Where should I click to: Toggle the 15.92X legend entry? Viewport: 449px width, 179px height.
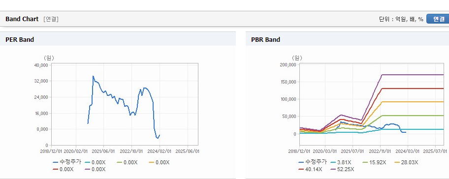tap(374, 162)
